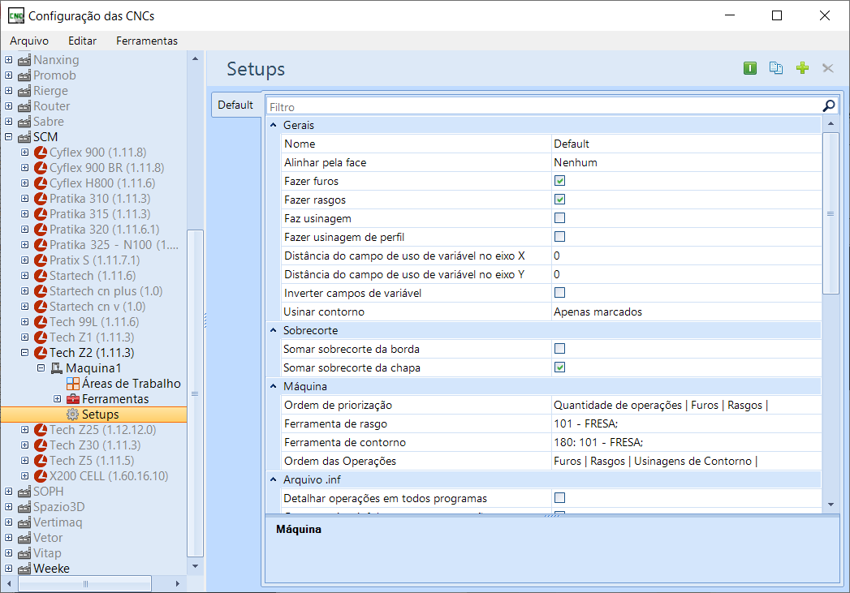Image resolution: width=850 pixels, height=593 pixels.
Task: Click the Nome field value Default
Action: 686,144
